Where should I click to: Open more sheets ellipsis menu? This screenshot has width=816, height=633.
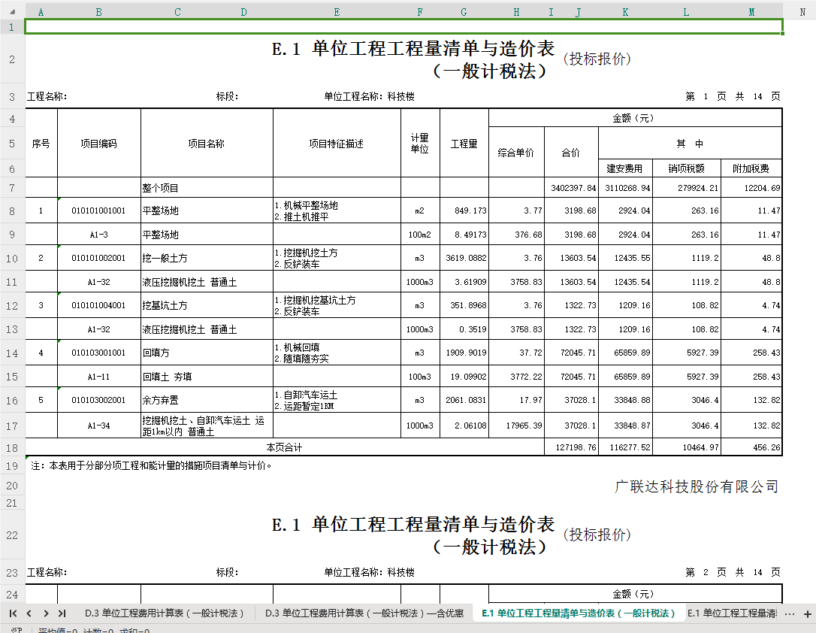point(790,613)
